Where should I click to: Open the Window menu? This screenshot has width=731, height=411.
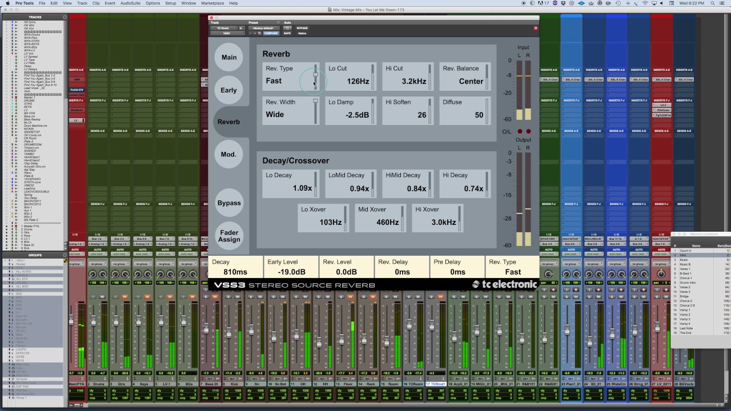click(x=188, y=3)
